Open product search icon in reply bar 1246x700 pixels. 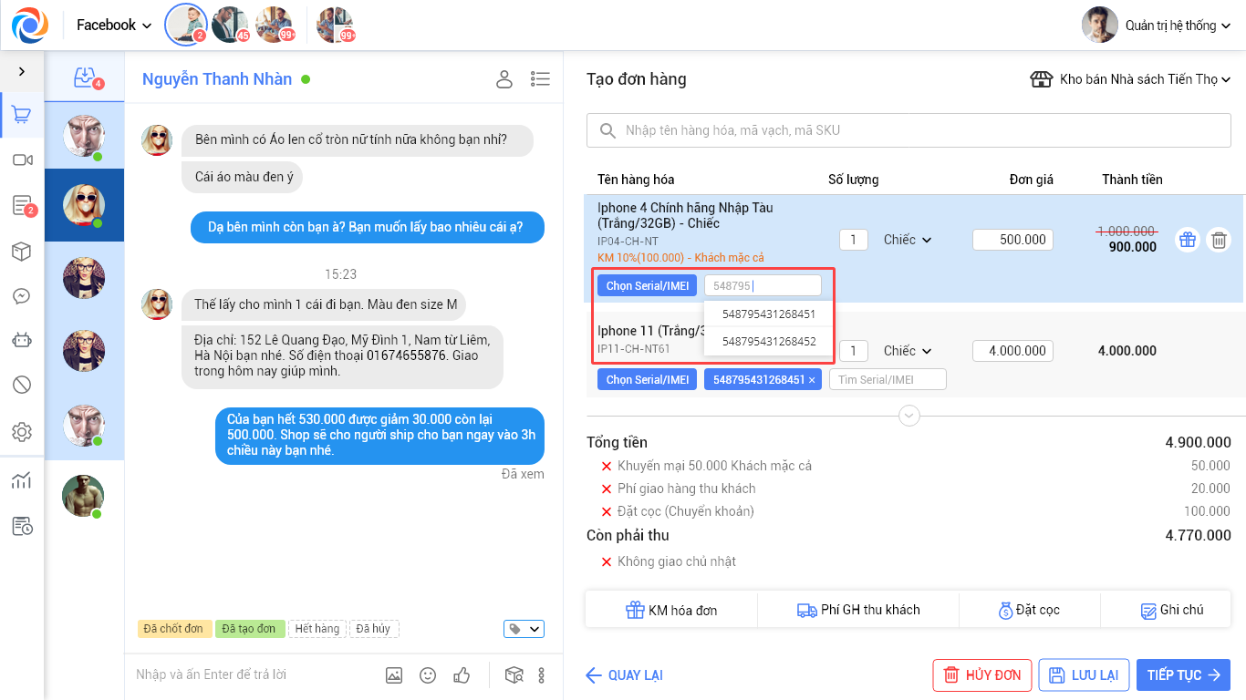point(514,675)
